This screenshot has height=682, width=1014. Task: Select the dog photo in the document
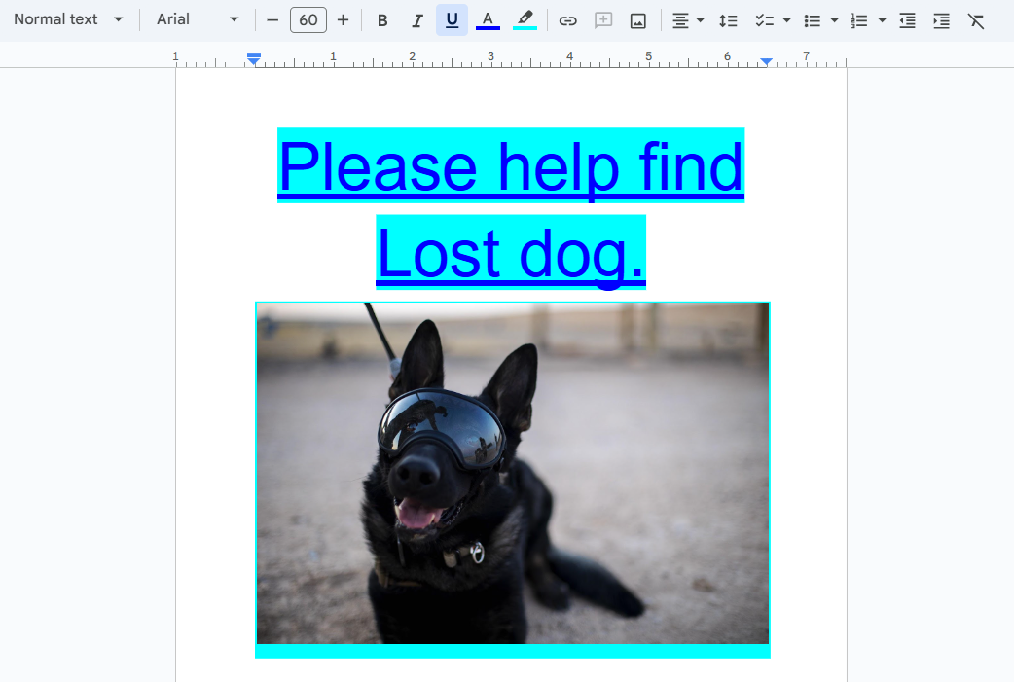coord(513,473)
